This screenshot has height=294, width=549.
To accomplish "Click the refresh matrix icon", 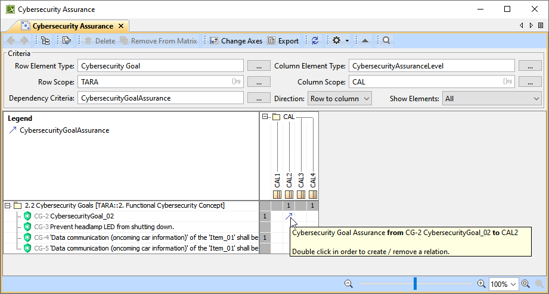I will [315, 41].
